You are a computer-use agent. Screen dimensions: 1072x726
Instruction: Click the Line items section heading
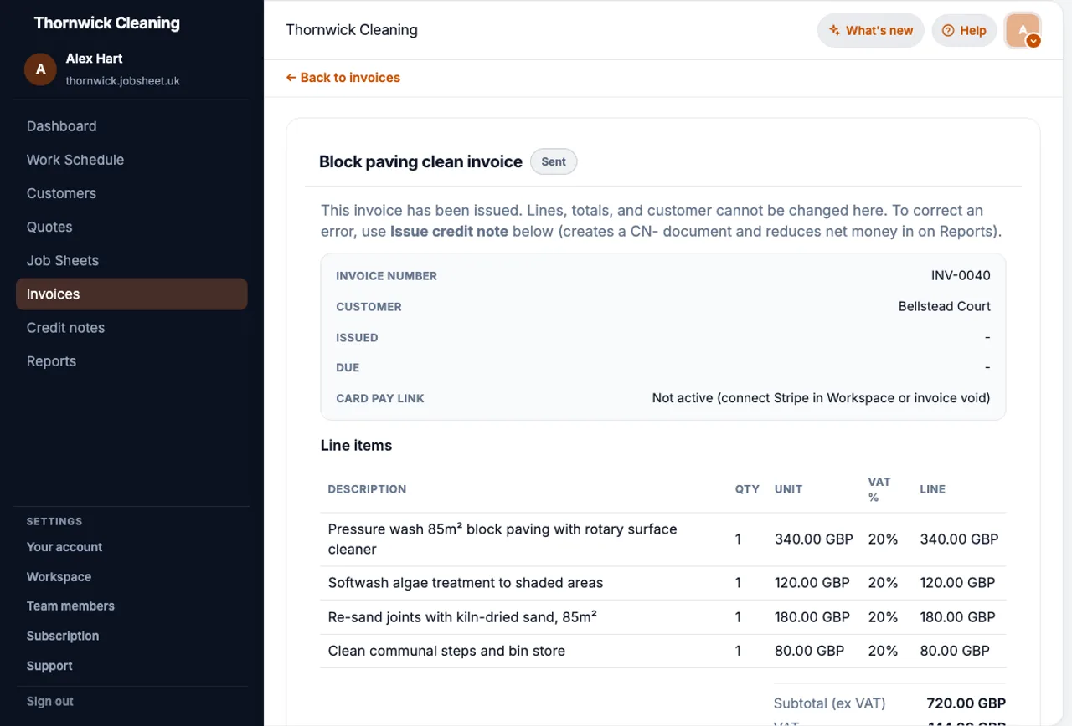(356, 446)
